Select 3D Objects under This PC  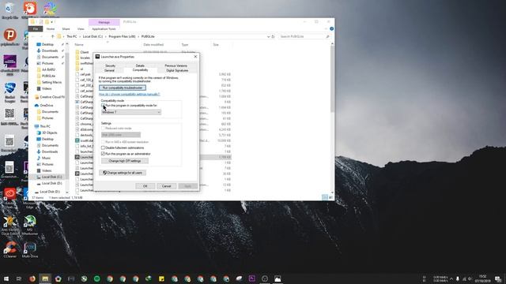(x=49, y=133)
